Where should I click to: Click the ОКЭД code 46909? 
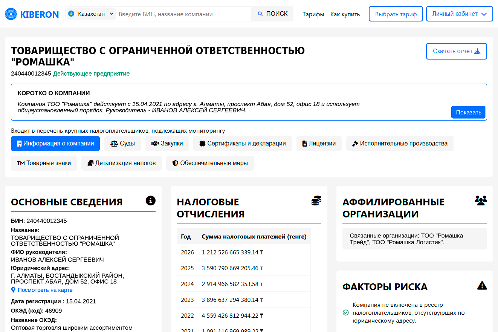[x=53, y=311]
